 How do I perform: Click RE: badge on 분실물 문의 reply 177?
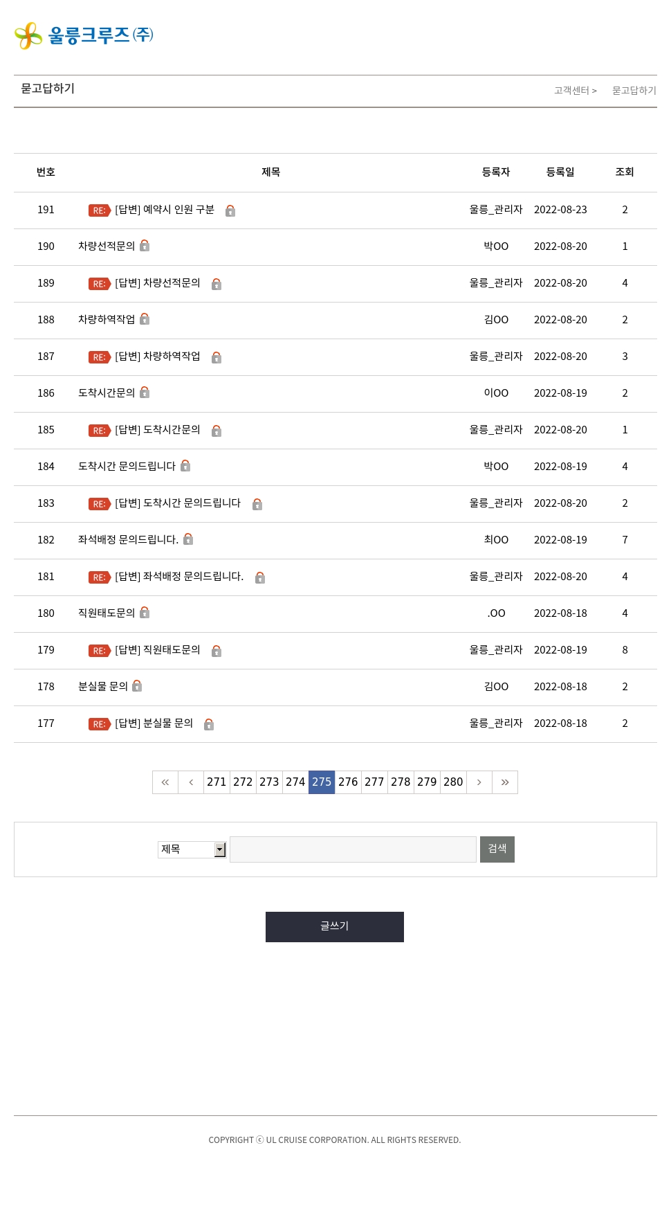click(x=100, y=724)
